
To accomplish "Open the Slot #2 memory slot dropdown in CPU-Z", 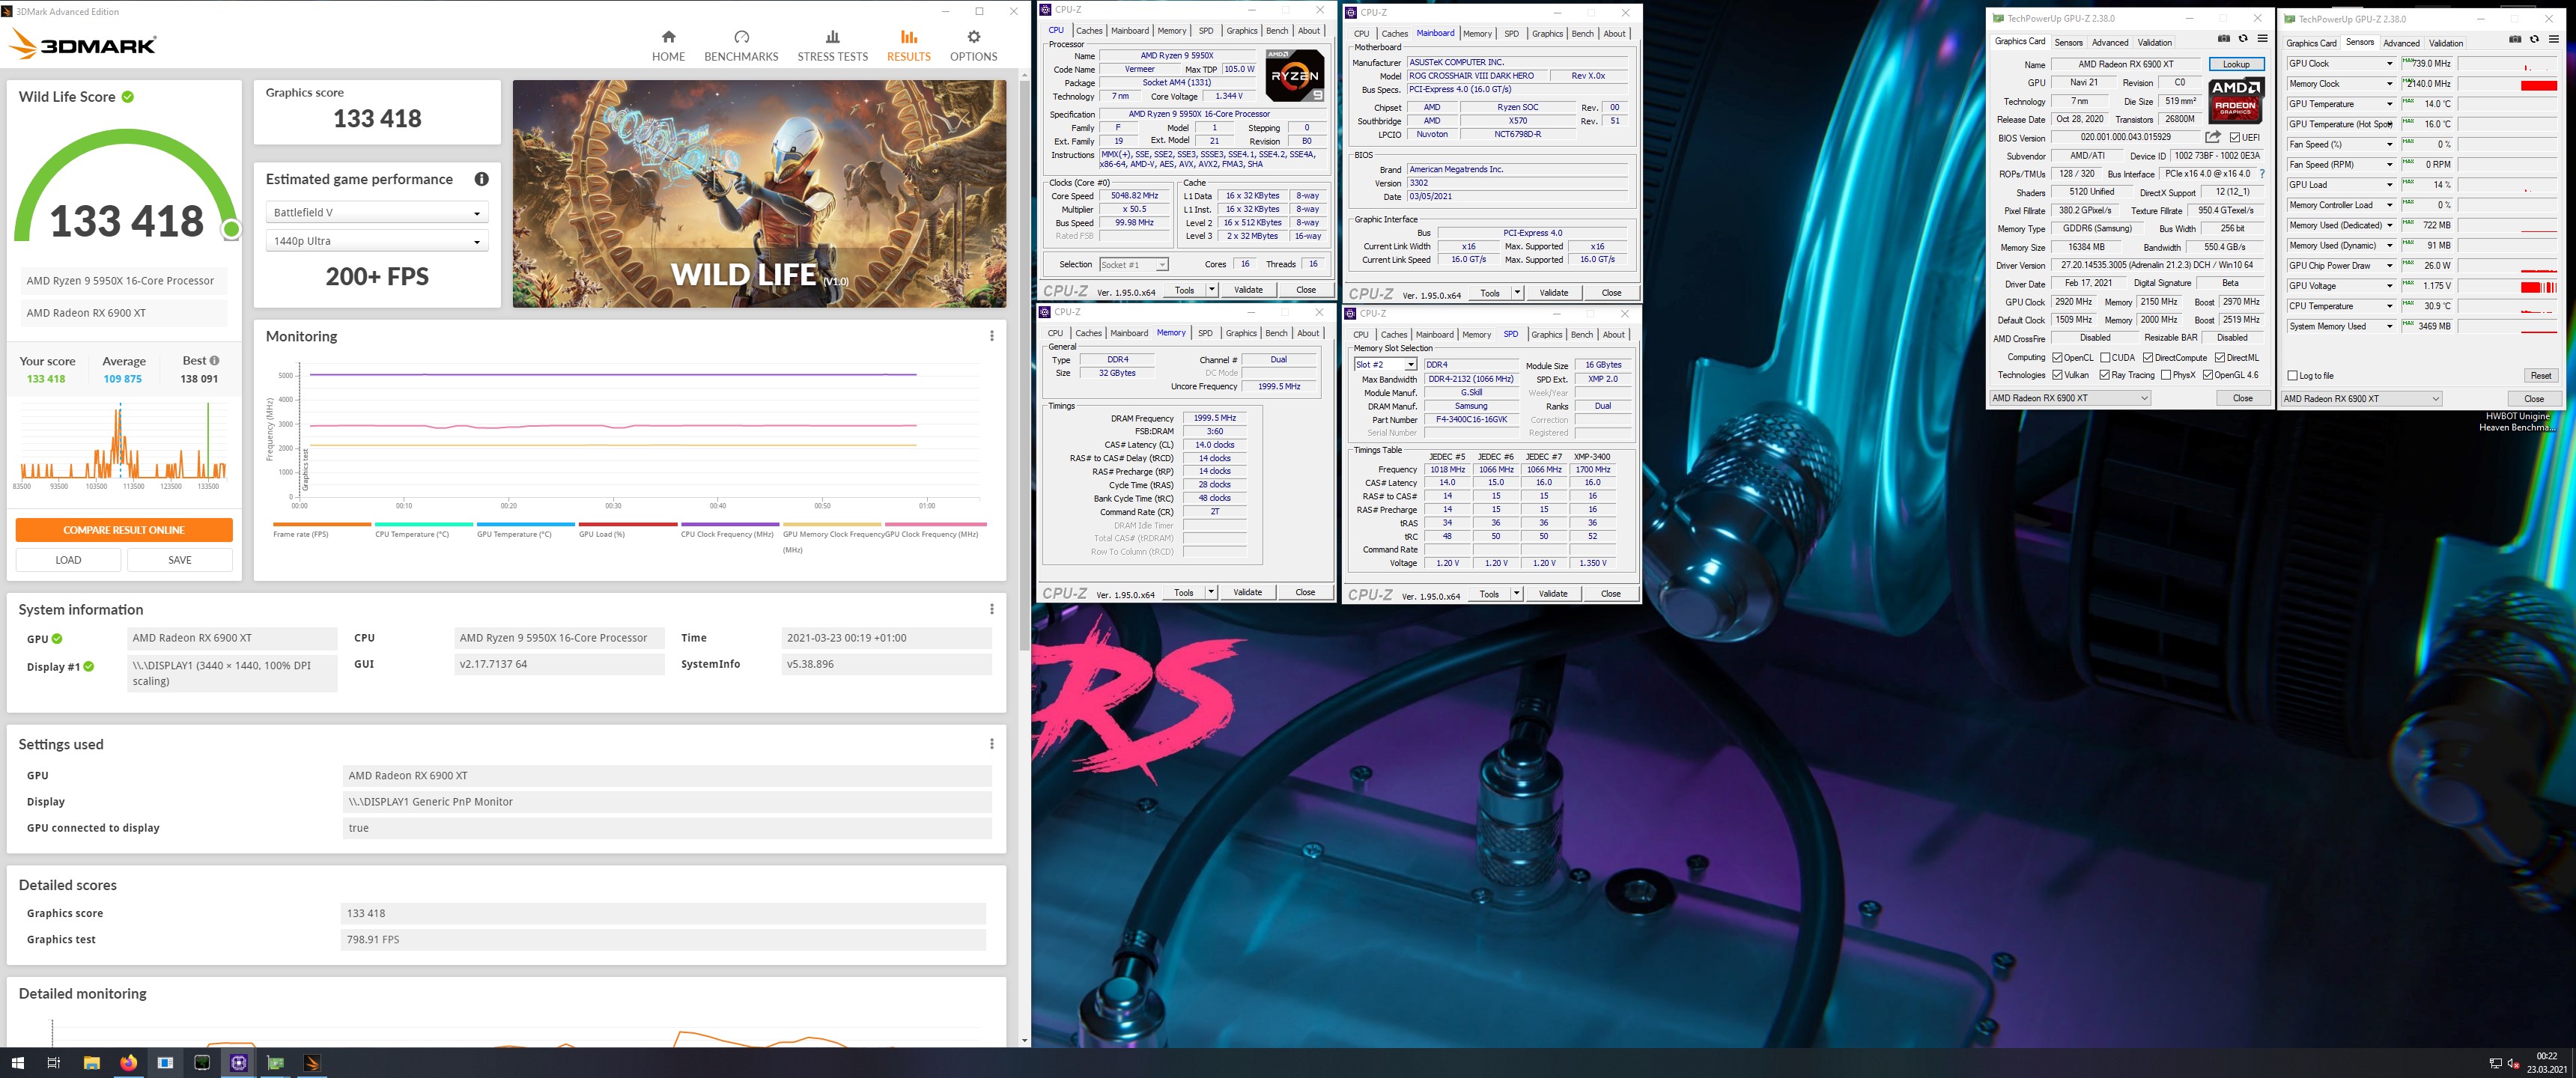I will pyautogui.click(x=1385, y=365).
